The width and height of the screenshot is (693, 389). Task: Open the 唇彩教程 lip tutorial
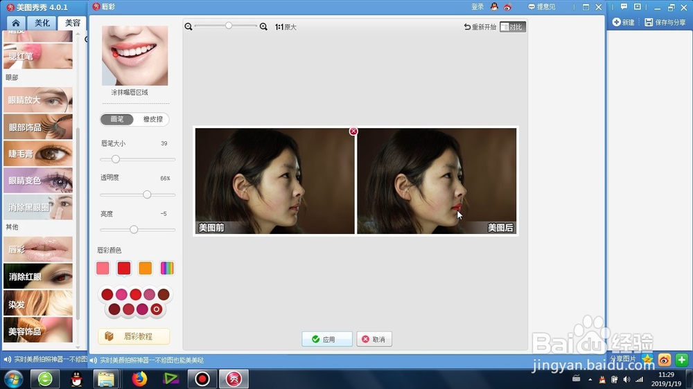point(134,336)
